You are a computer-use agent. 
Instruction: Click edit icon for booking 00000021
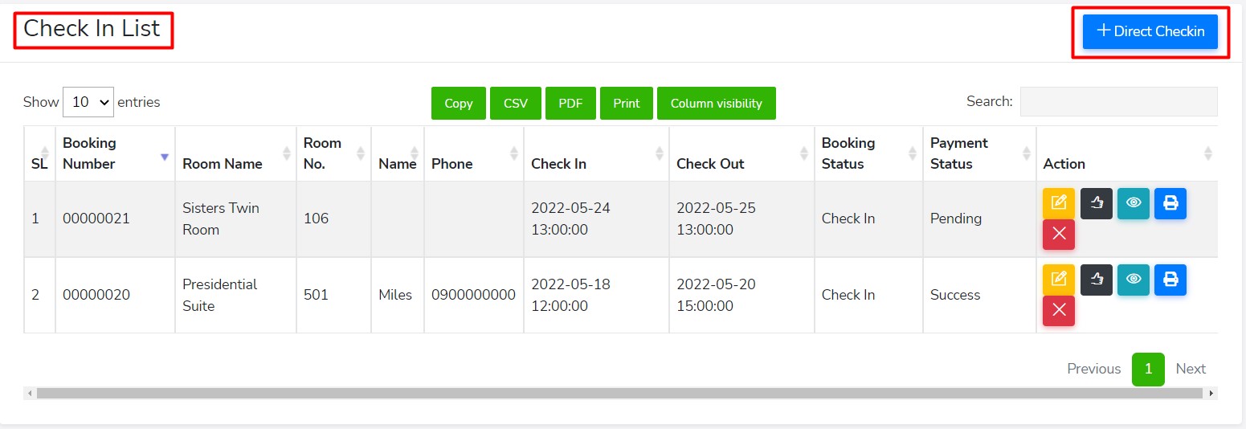1058,203
